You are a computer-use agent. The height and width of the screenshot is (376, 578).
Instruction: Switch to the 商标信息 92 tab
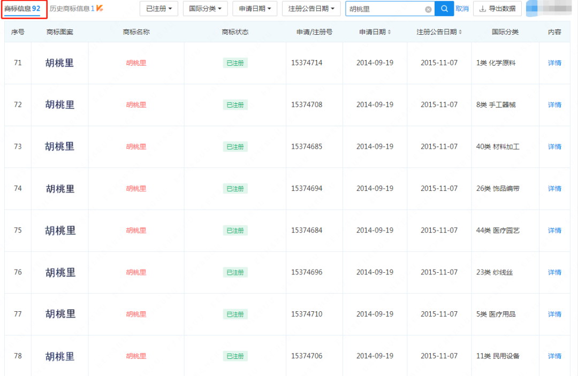[22, 9]
